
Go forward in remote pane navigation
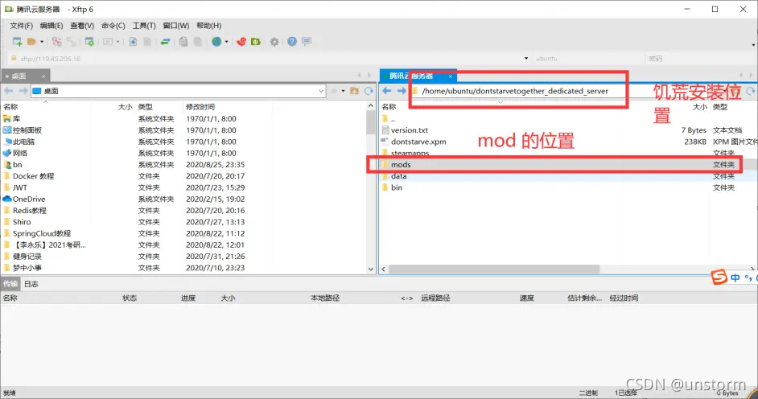point(402,91)
